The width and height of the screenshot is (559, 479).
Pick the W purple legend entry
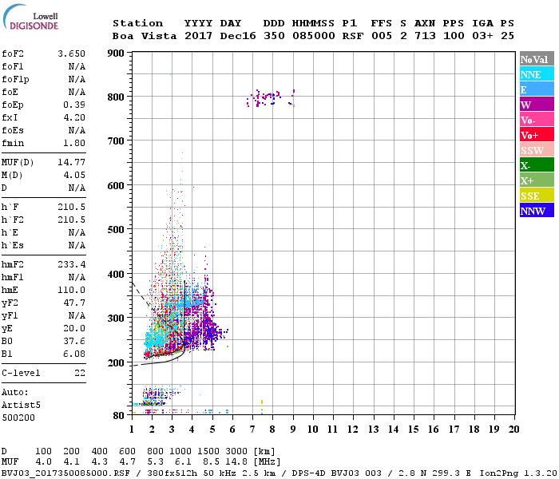536,105
